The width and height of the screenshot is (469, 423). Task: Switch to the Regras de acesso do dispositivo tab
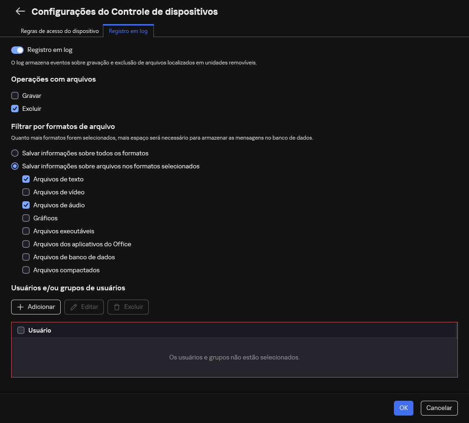(60, 31)
